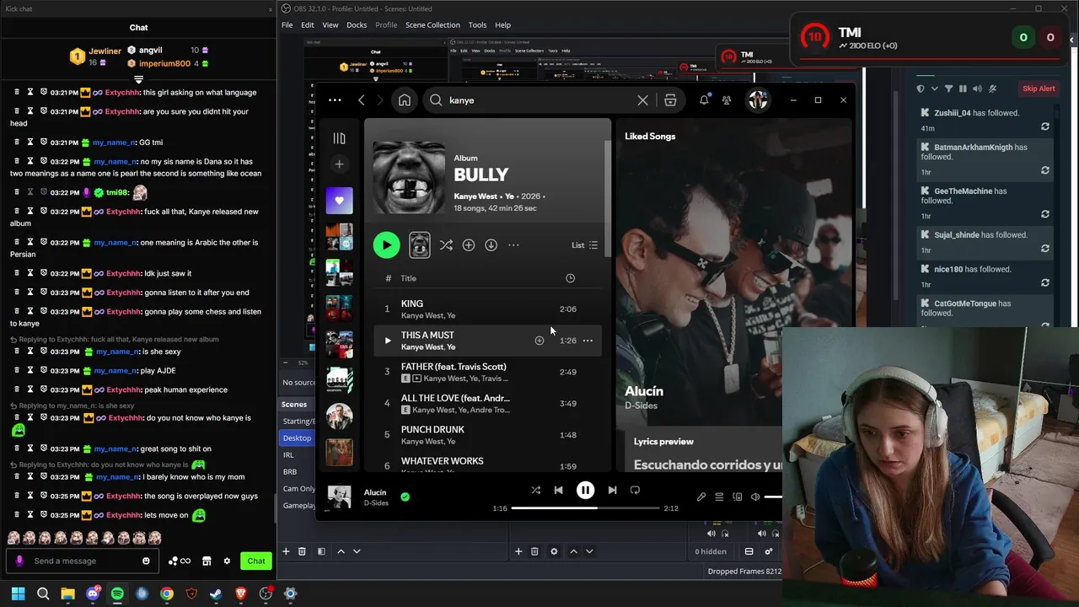Image resolution: width=1079 pixels, height=607 pixels.
Task: Open Spotify Browse icon beside search bar
Action: [670, 100]
